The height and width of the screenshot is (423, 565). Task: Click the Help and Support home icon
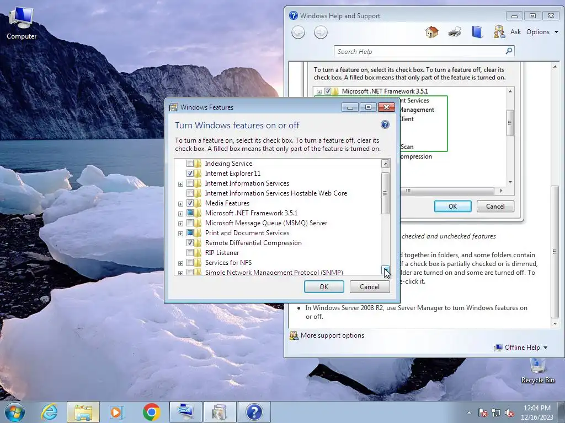click(x=431, y=32)
